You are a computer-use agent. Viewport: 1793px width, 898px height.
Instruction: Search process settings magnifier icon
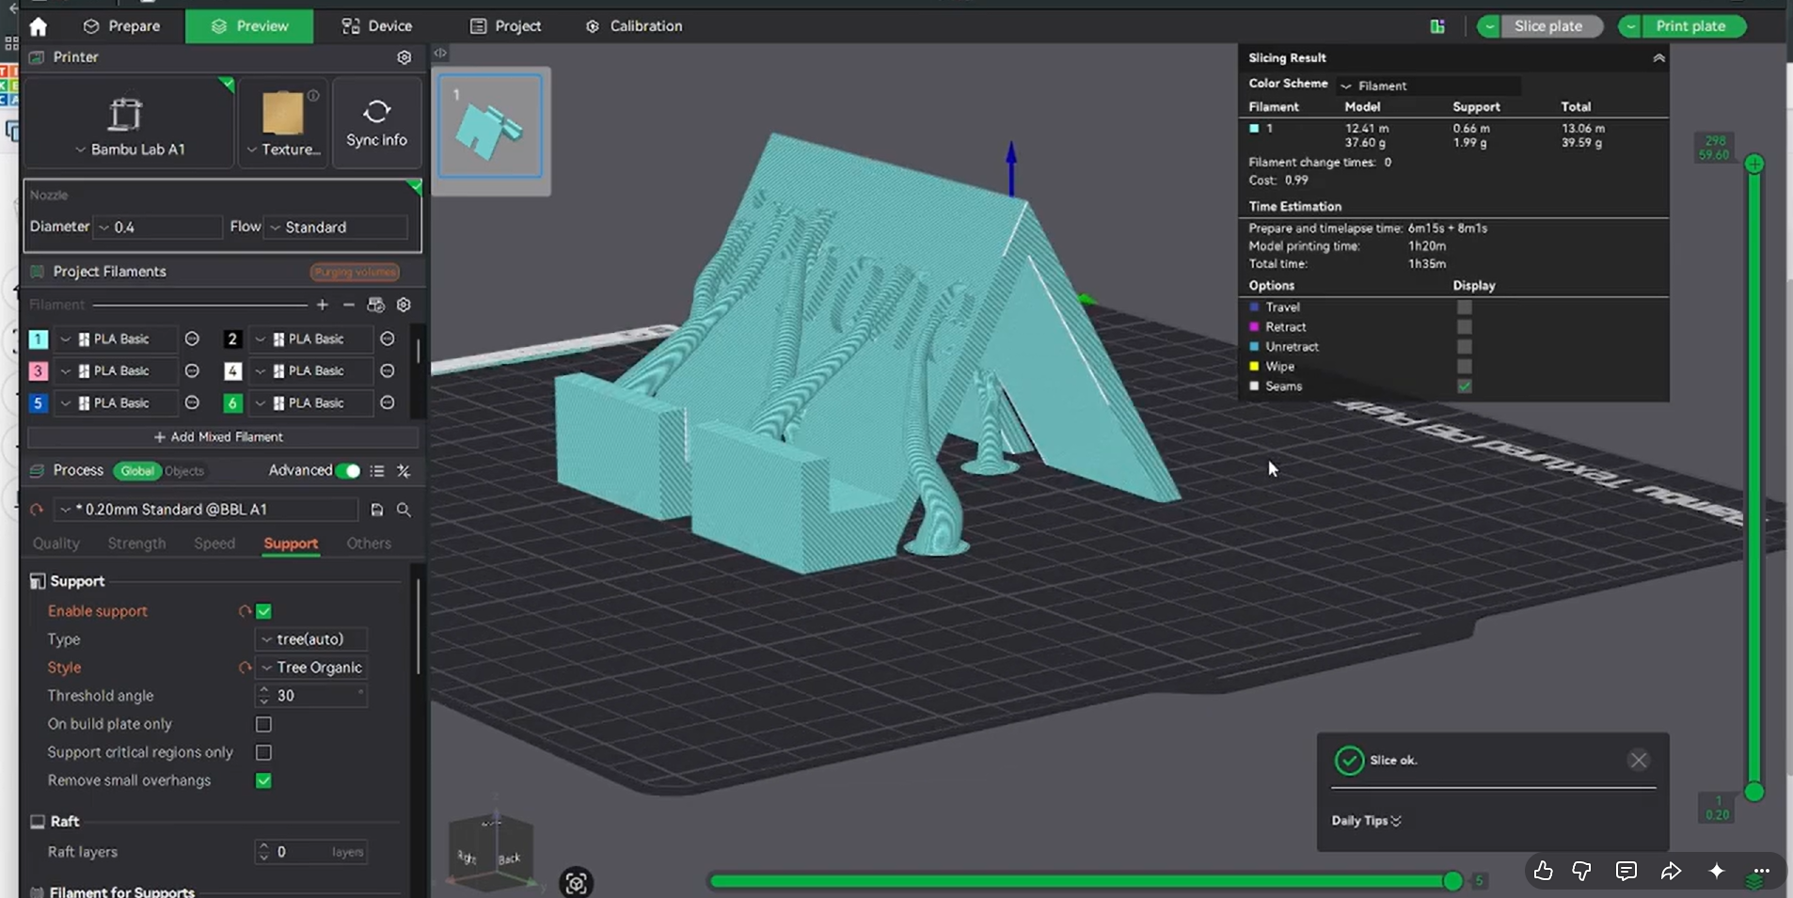[x=404, y=510]
